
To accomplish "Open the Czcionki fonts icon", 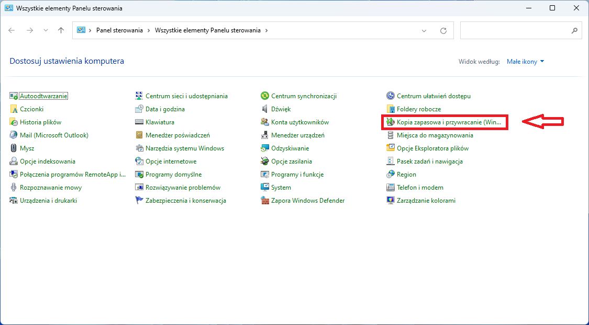I will (x=14, y=109).
